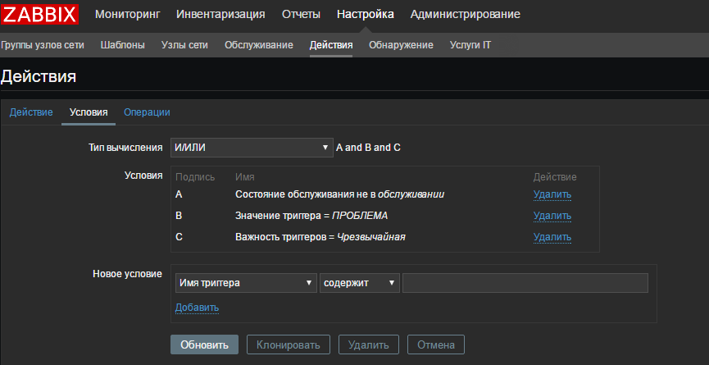Open the Отчеты menu
This screenshot has height=365, width=709.
(x=301, y=14)
